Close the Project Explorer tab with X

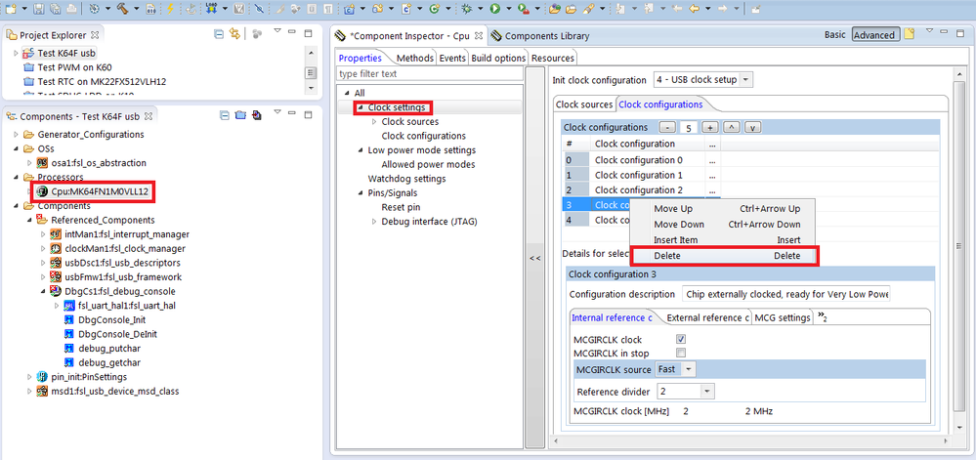pos(95,35)
